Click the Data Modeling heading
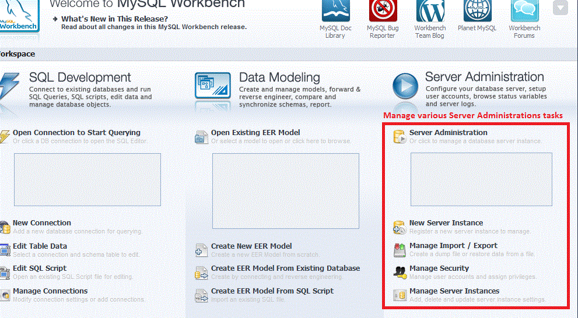The height and width of the screenshot is (318, 578). point(279,77)
